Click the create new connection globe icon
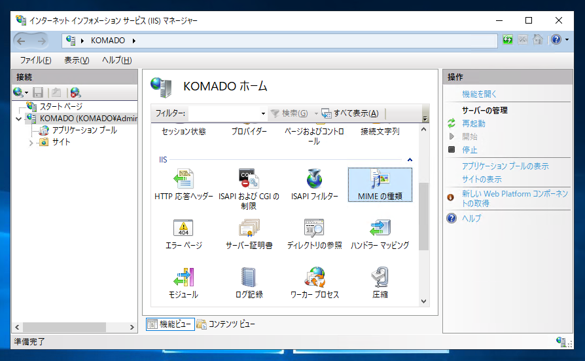 (18, 92)
